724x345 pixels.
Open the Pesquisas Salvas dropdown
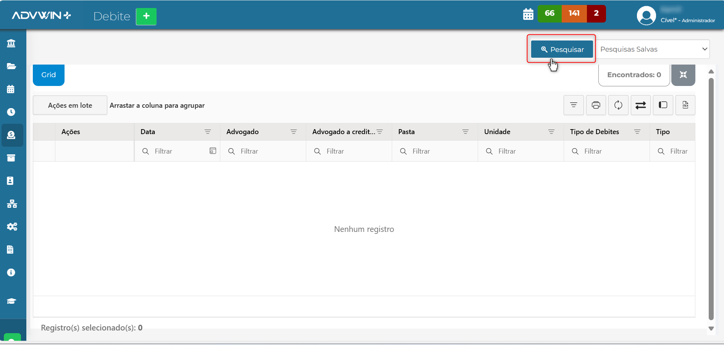coord(653,49)
